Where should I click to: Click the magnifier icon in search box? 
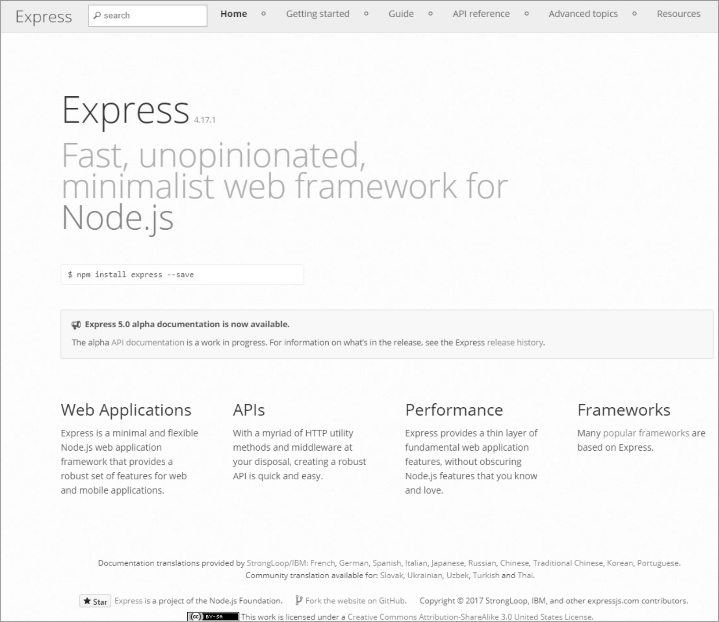pos(97,15)
